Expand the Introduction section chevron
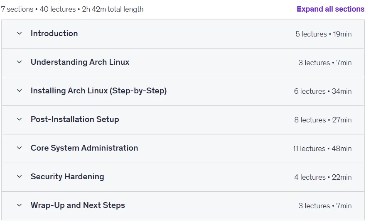366x222 pixels. (x=20, y=33)
